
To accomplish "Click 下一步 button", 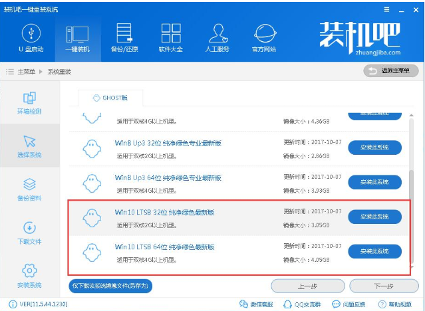I will click(384, 286).
